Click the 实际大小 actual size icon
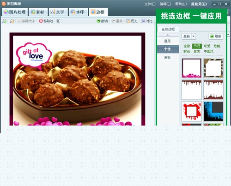Screen dimensions: 231x186 (26, 21)
